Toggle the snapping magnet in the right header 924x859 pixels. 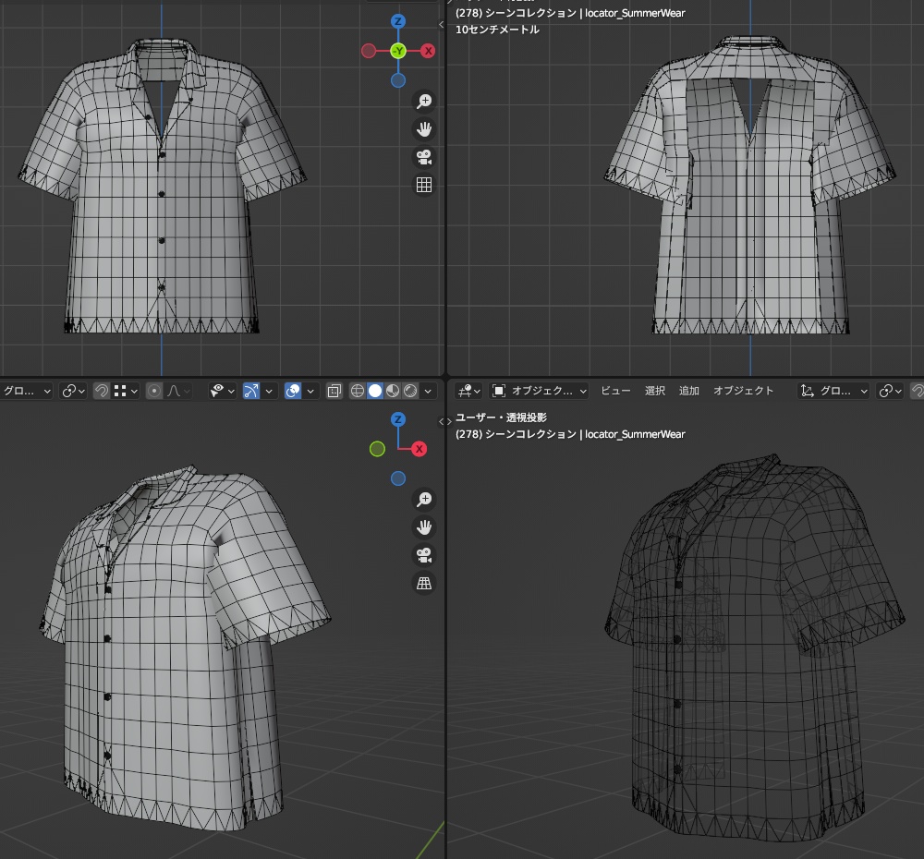918,391
